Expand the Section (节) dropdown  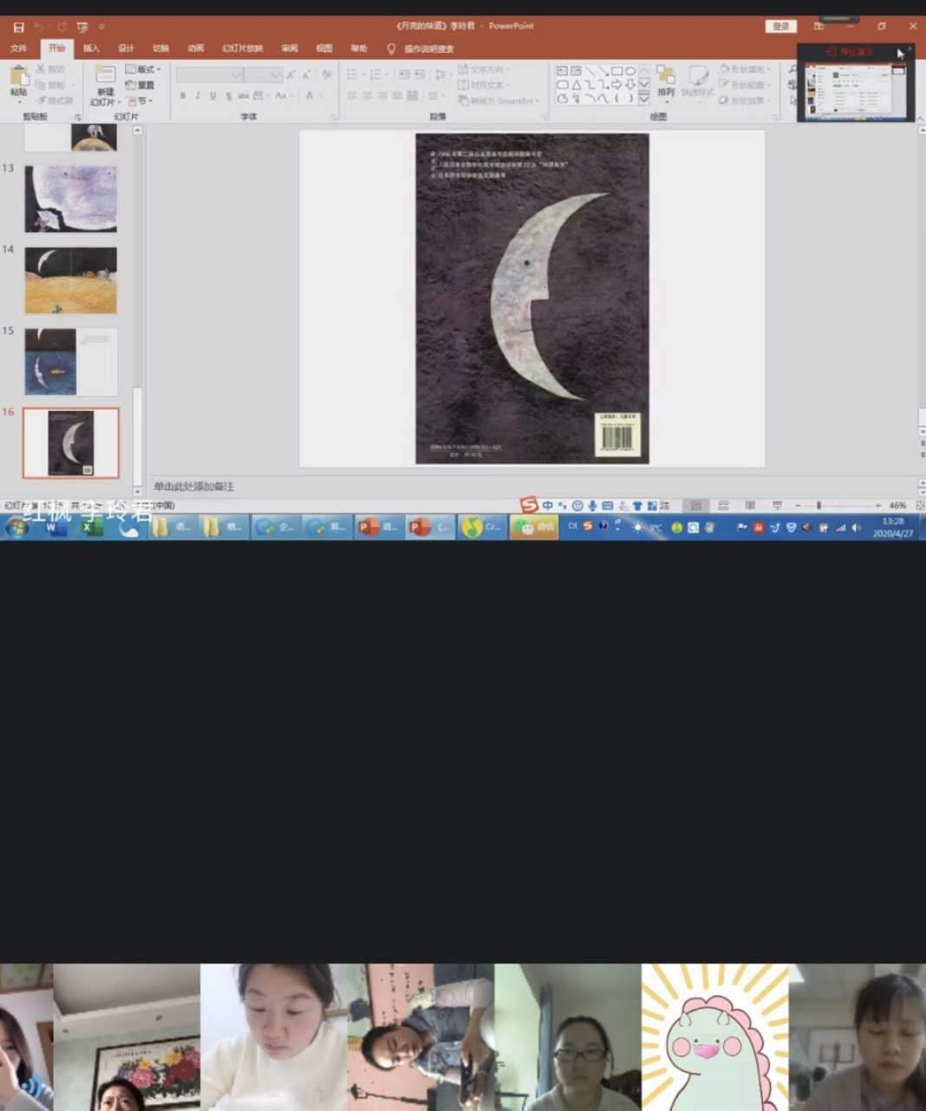click(x=140, y=101)
